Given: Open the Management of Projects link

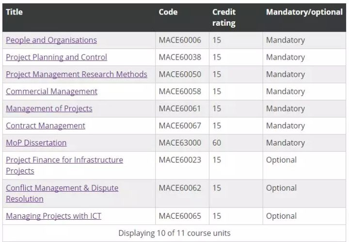Looking at the screenshot, I should click(49, 109).
